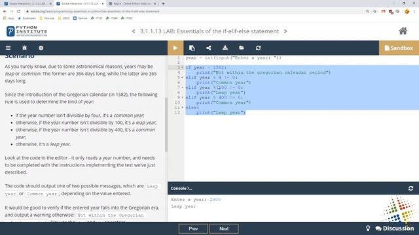This screenshot has width=419, height=235.
Task: Refresh the console with its reload icon
Action: [x=410, y=189]
